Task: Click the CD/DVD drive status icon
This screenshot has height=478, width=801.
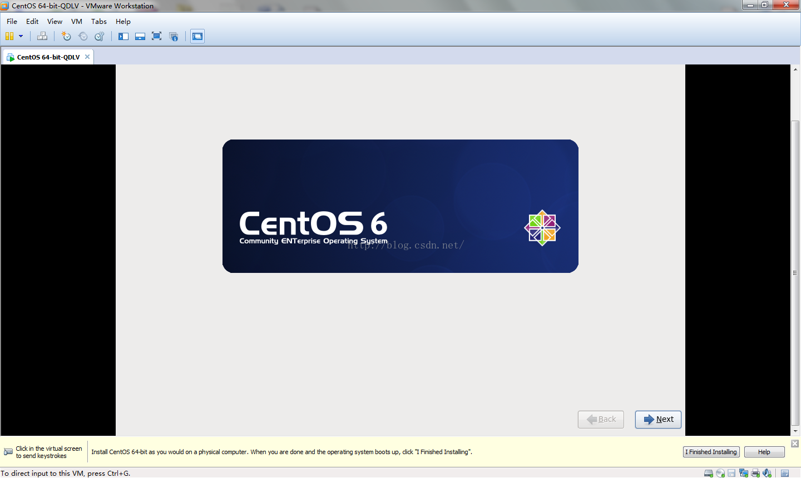Action: [x=720, y=473]
